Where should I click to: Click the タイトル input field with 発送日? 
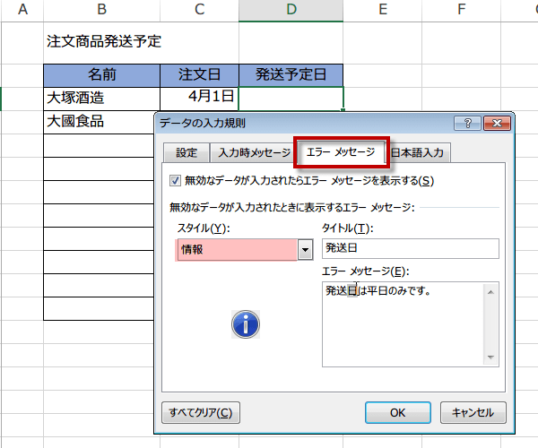coord(411,248)
